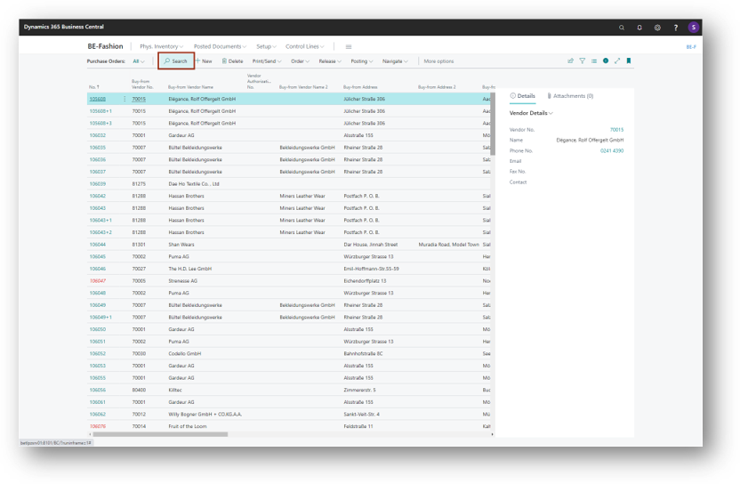740x484 pixels.
Task: Open the help question mark
Action: point(676,28)
